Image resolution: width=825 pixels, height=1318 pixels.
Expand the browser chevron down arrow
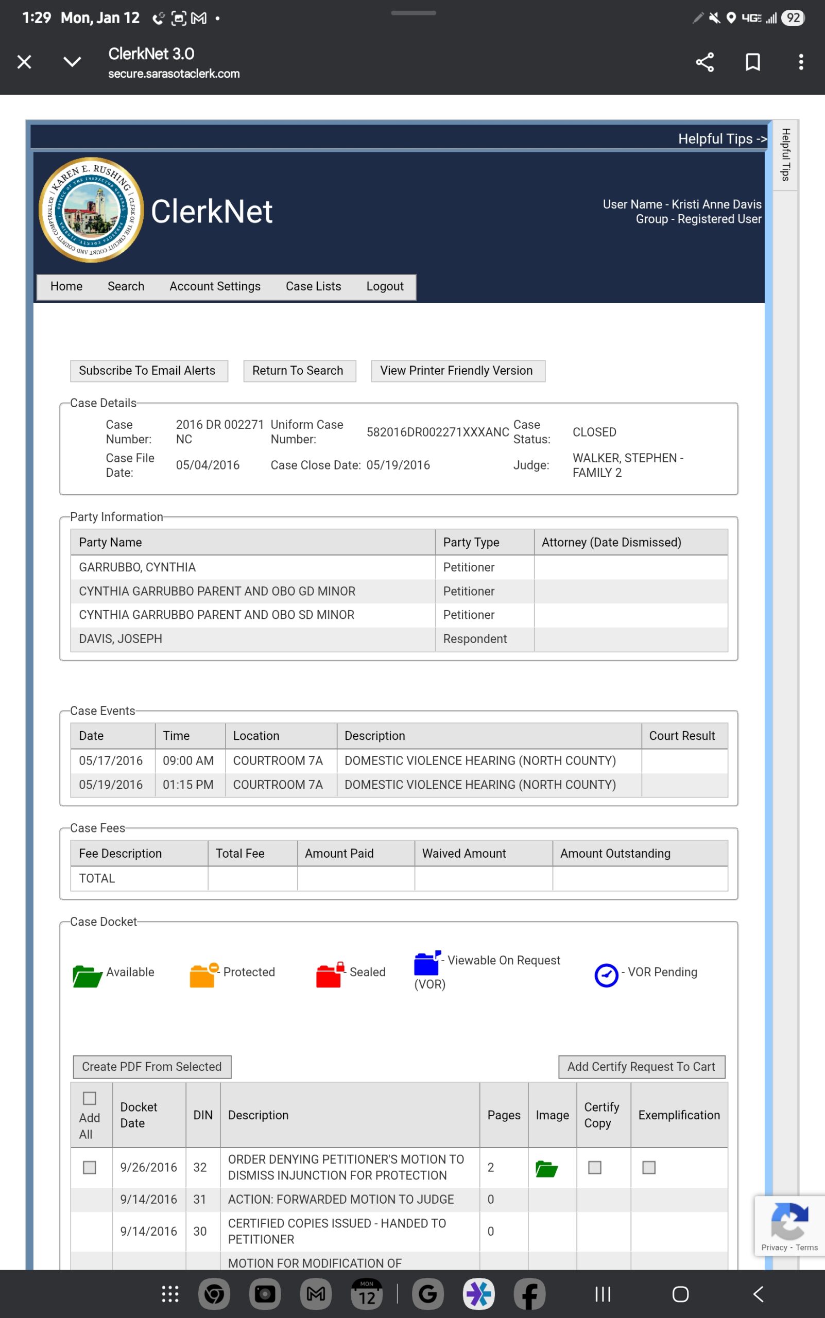pyautogui.click(x=72, y=62)
